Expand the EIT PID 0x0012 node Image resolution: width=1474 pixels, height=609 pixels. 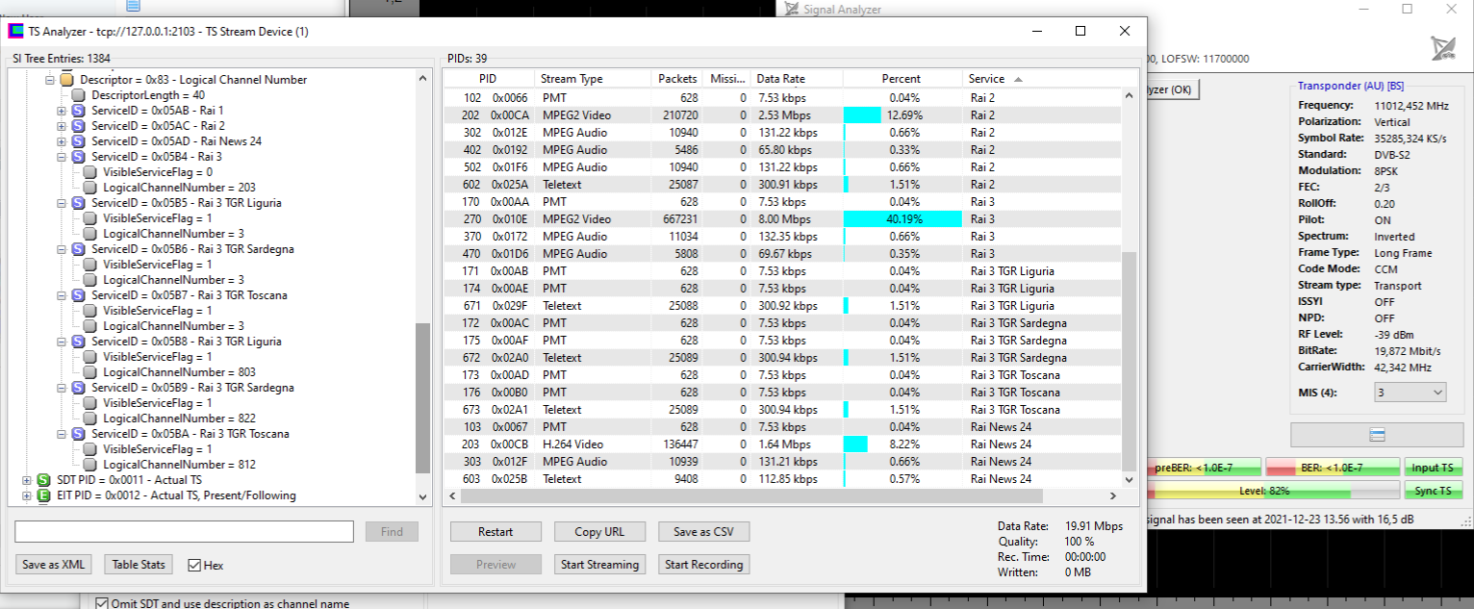pyautogui.click(x=26, y=495)
